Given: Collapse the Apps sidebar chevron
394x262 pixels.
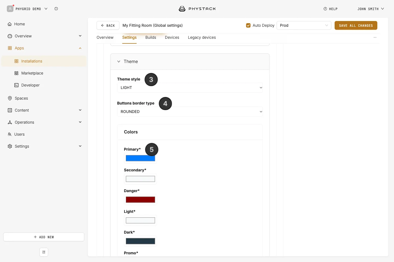Looking at the screenshot, I should pos(80,48).
